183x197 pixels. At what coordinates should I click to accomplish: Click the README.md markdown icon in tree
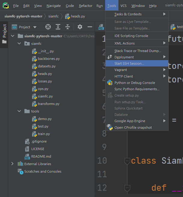(x=27, y=156)
